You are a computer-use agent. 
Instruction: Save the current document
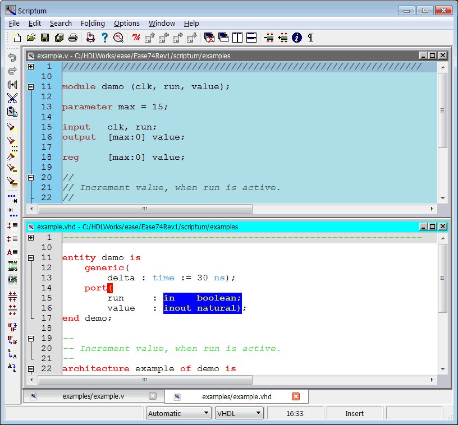click(45, 38)
